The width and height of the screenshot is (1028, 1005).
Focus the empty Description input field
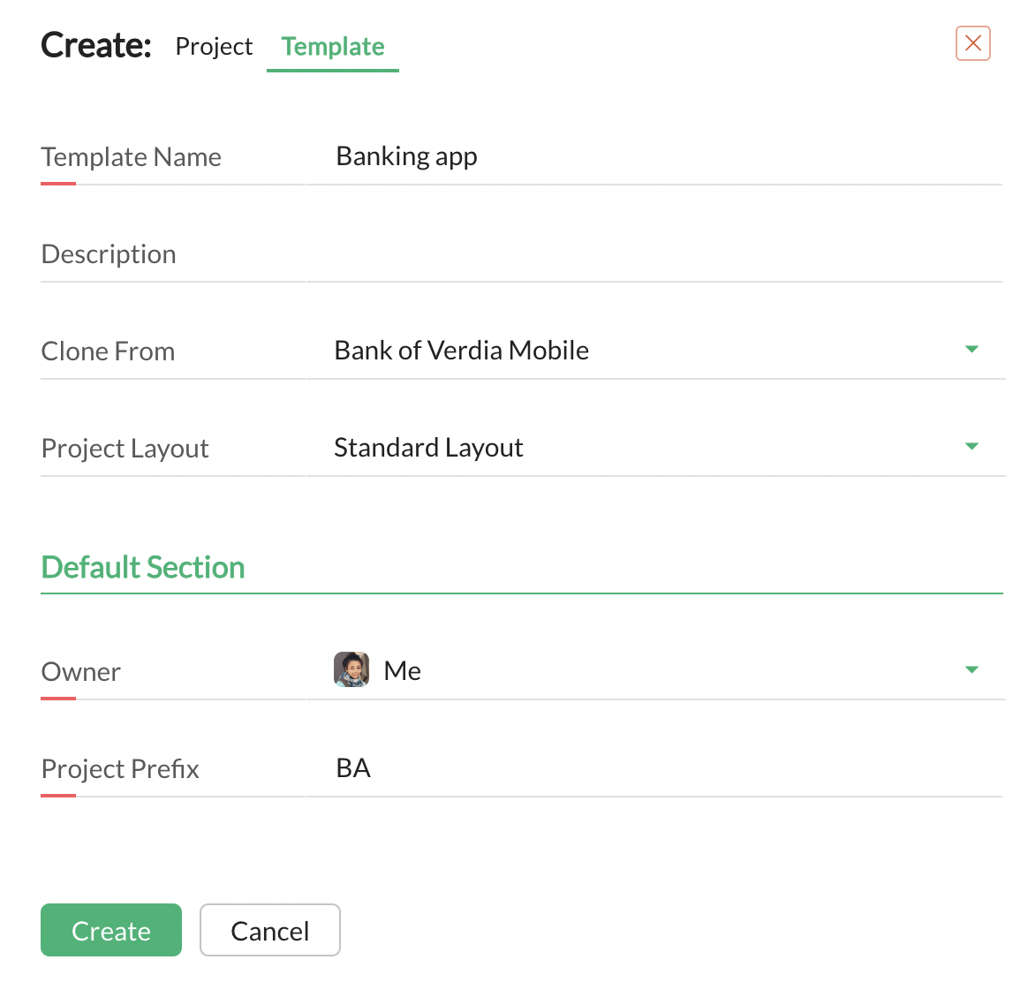654,254
